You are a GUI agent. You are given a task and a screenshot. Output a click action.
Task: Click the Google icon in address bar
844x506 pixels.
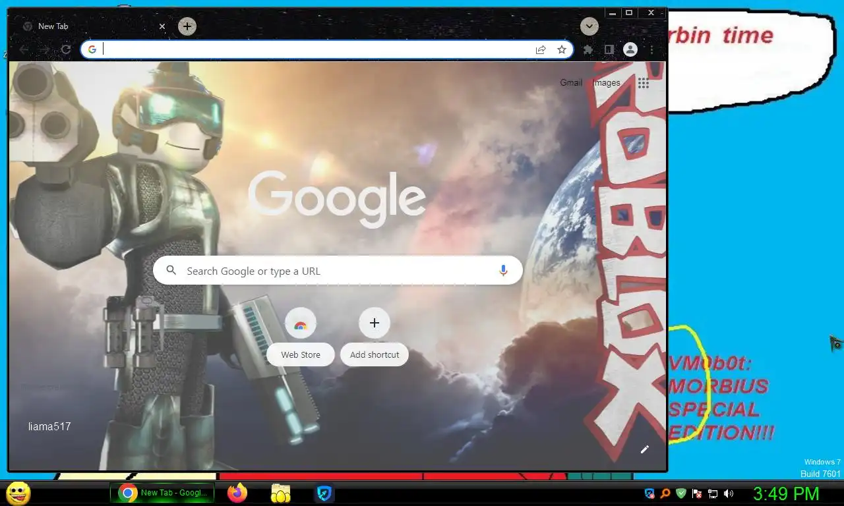click(x=92, y=49)
